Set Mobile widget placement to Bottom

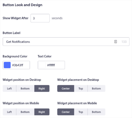tap(96, 112)
